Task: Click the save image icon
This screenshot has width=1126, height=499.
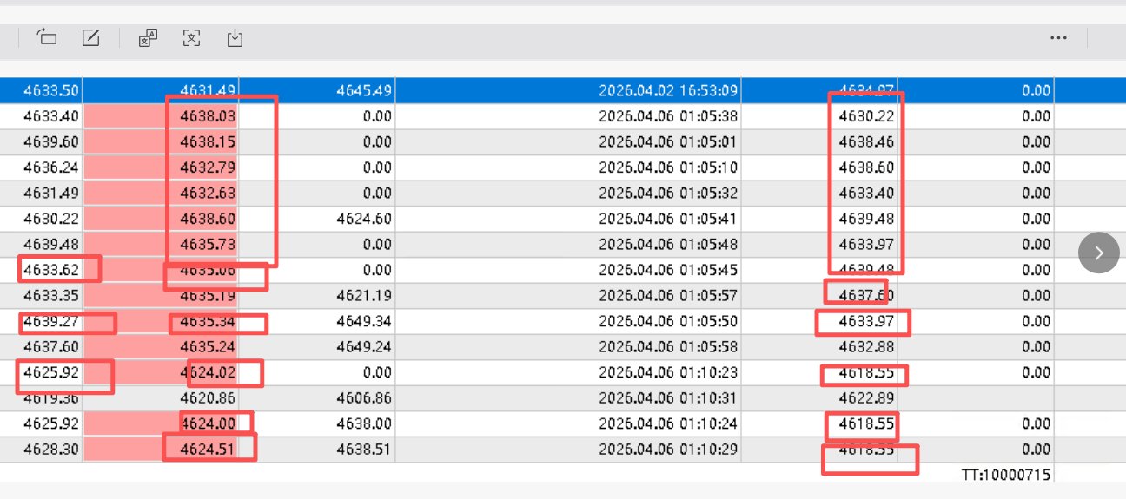Action: [x=235, y=37]
